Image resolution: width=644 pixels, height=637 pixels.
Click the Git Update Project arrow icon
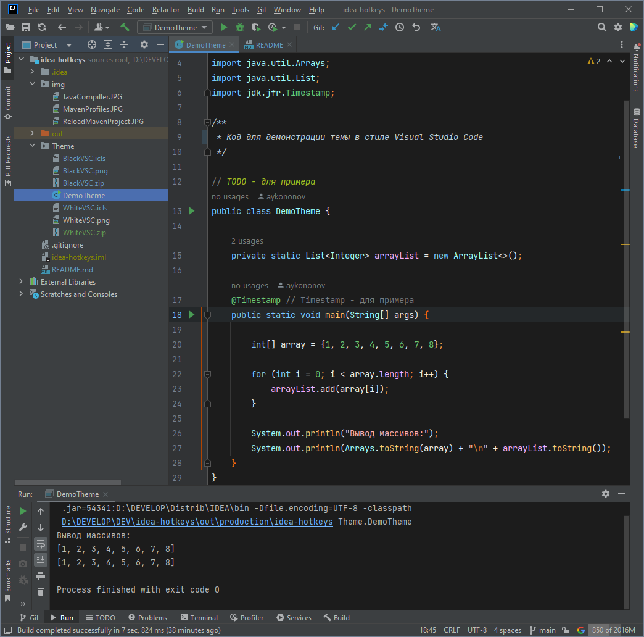pyautogui.click(x=336, y=27)
